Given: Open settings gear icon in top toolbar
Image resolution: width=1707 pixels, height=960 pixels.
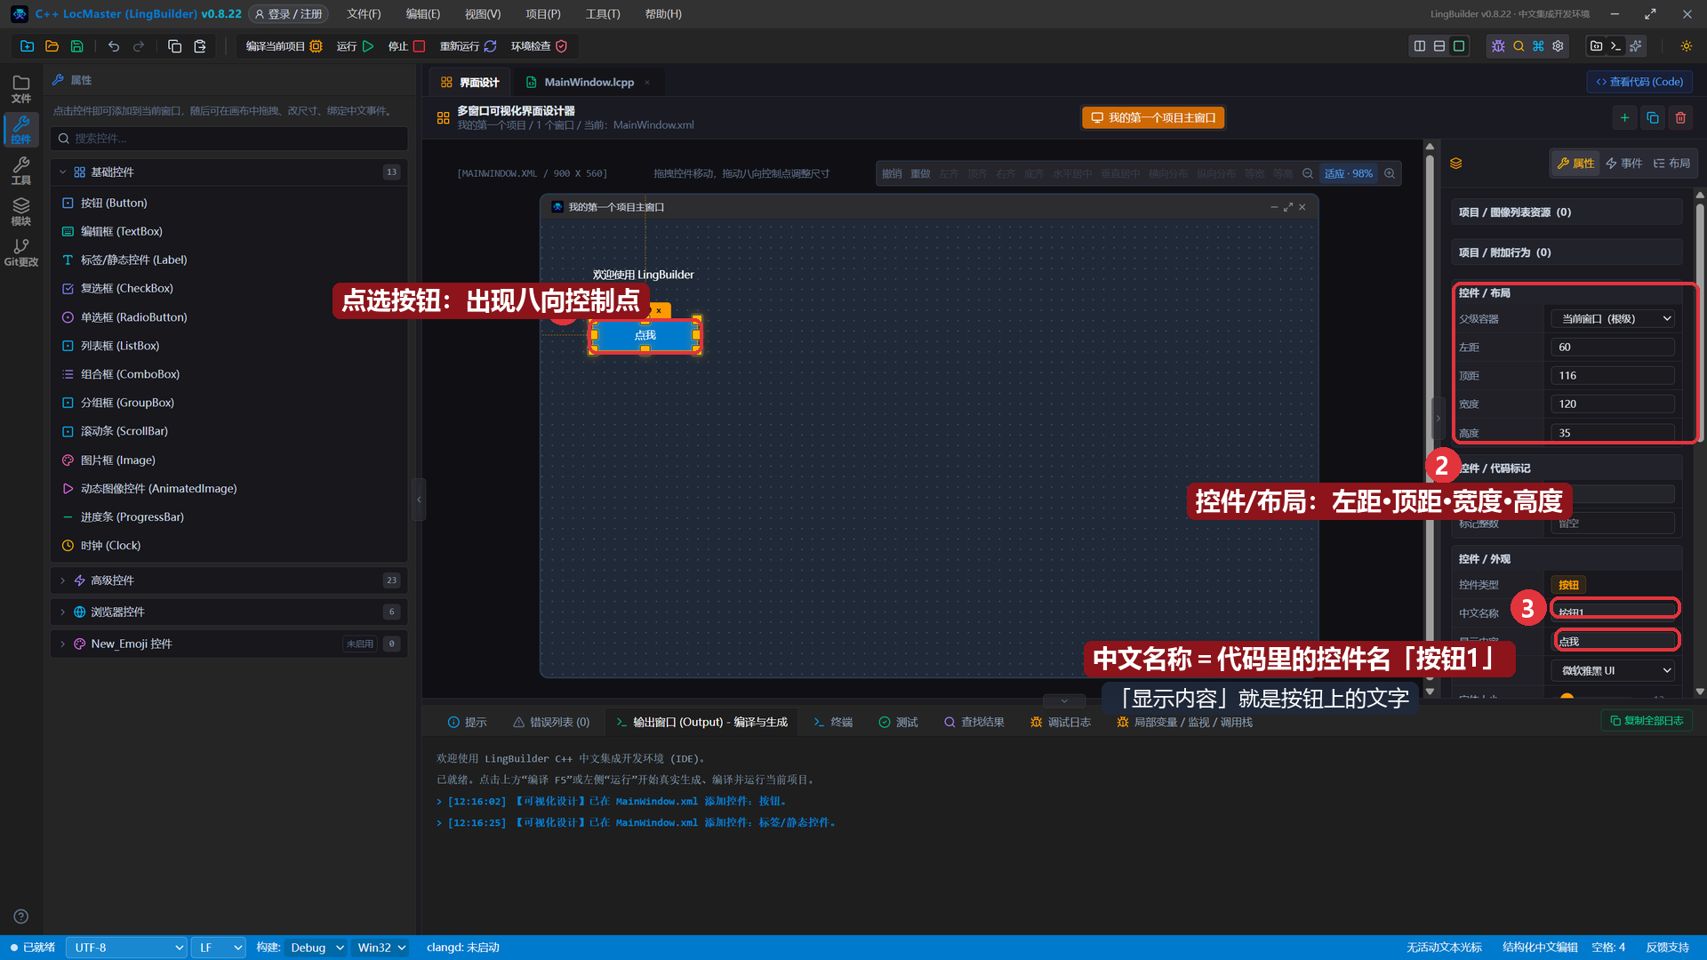Looking at the screenshot, I should (1558, 46).
